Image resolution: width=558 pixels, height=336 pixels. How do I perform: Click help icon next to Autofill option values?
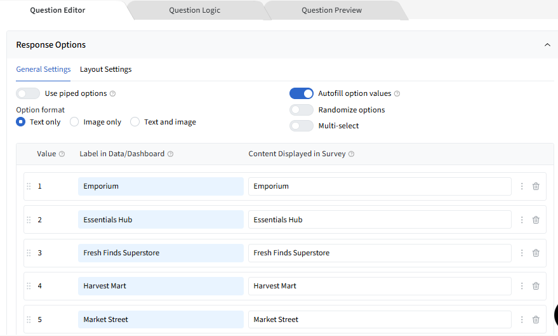tap(397, 94)
